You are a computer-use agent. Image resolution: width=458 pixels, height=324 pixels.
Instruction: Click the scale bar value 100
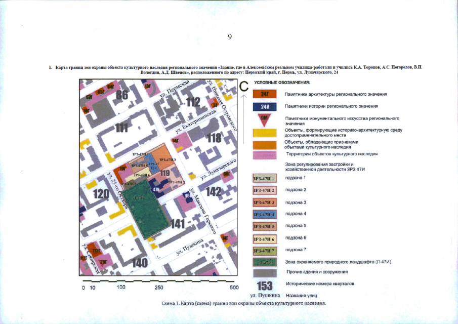click(121, 287)
